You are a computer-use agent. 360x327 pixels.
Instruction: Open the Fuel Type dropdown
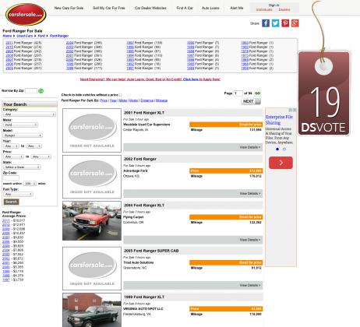coord(18,194)
